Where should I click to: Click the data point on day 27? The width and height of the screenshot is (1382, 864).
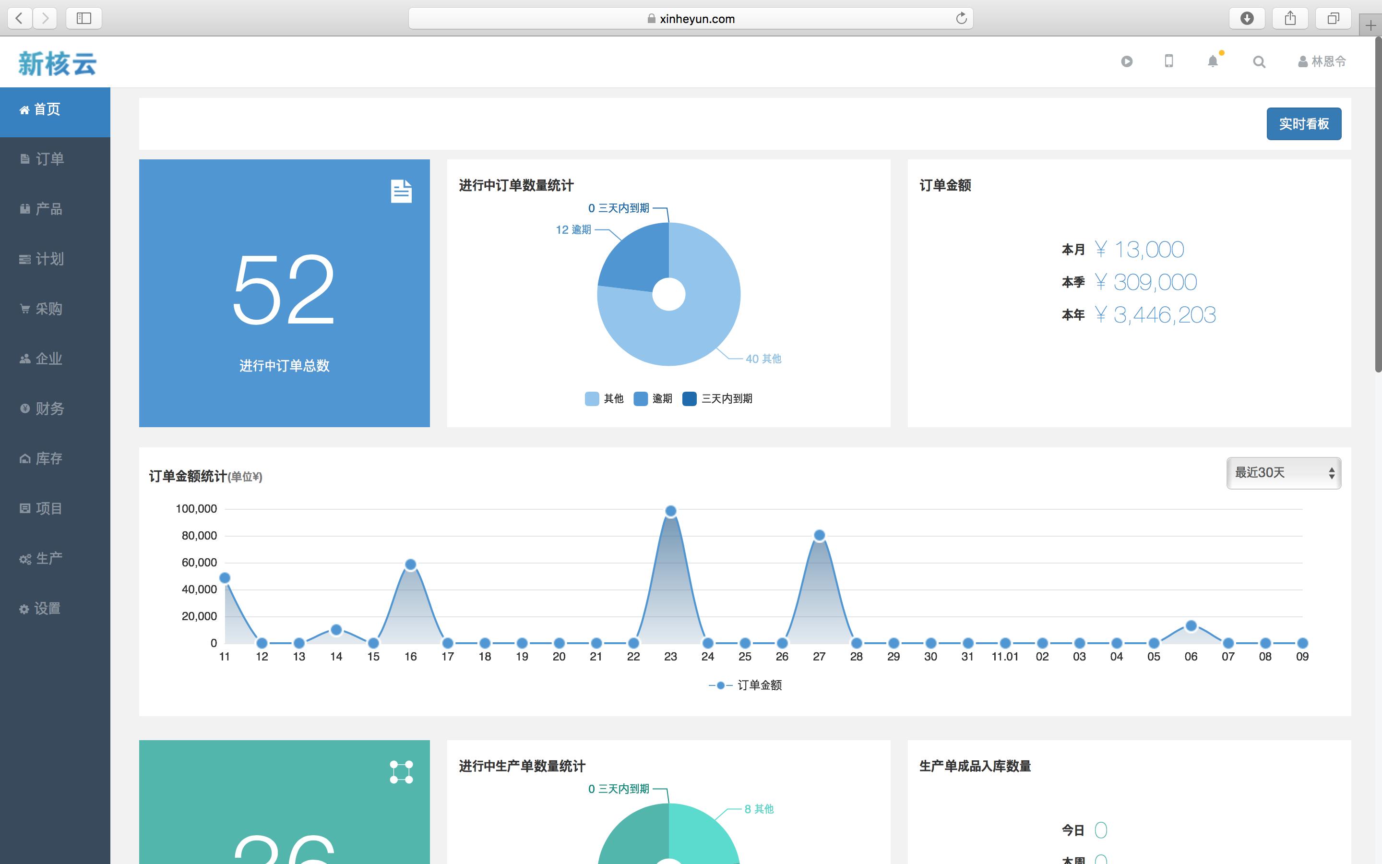pos(820,535)
